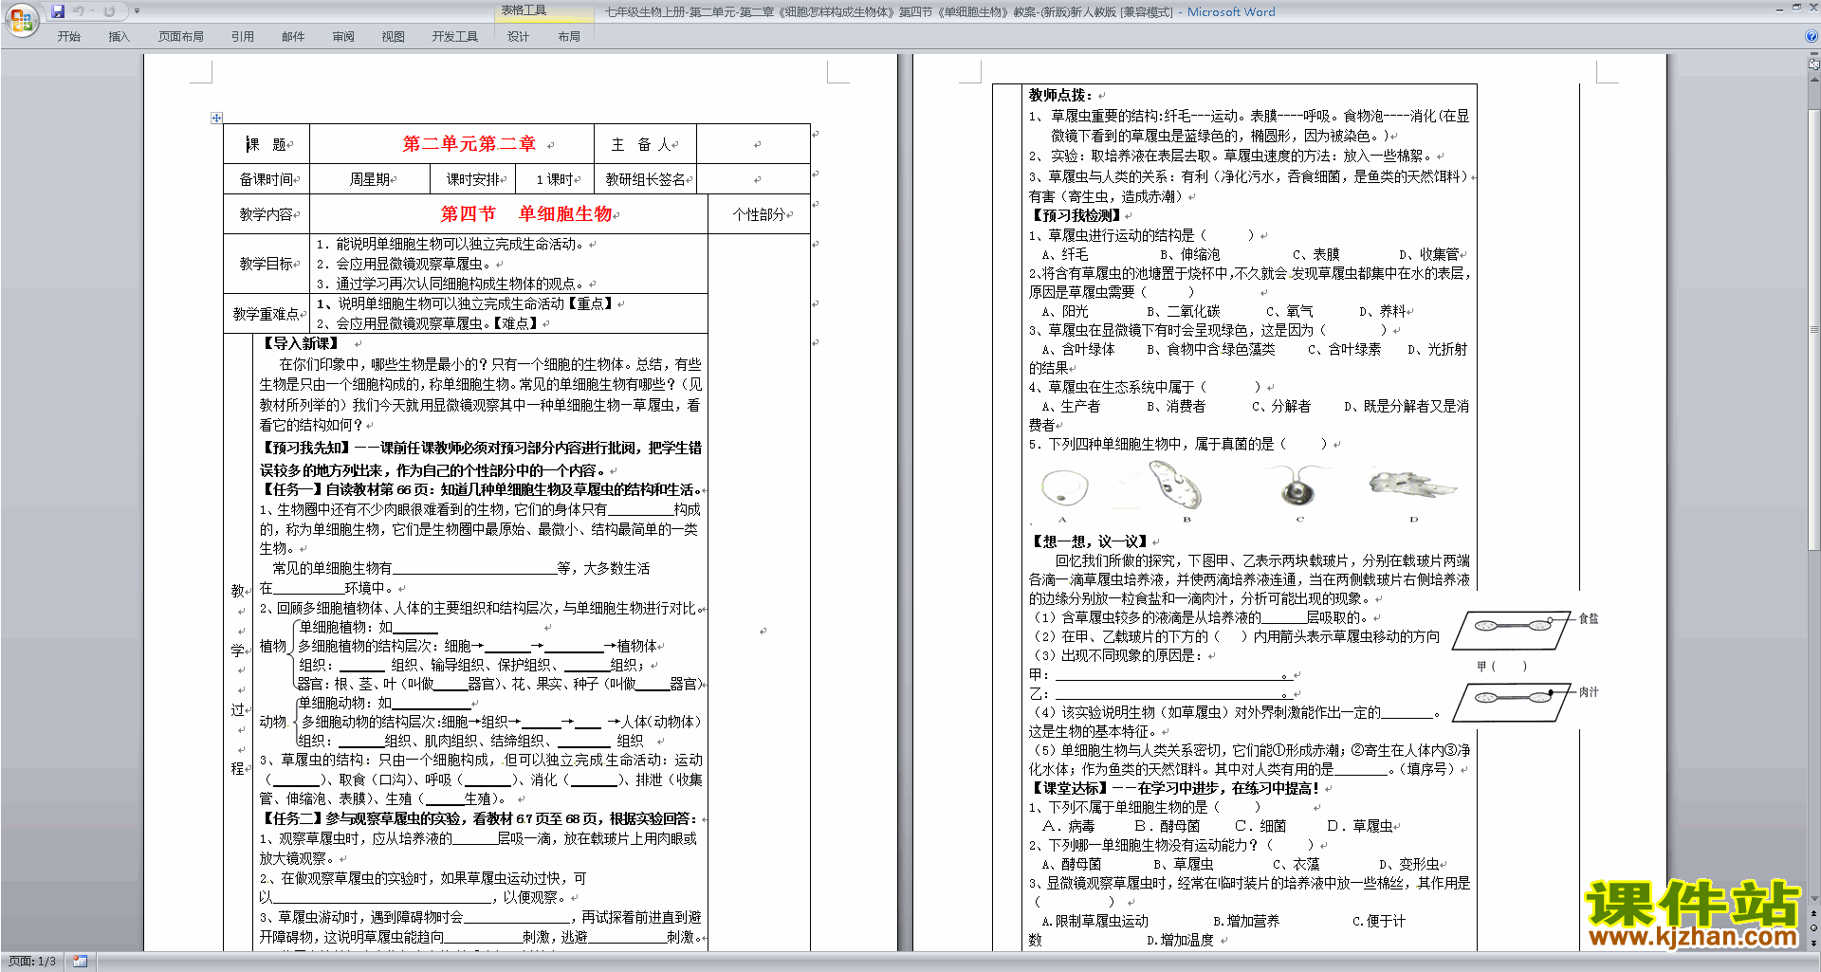The width and height of the screenshot is (1821, 972).
Task: Click the 课 题 table cell
Action: [x=267, y=144]
